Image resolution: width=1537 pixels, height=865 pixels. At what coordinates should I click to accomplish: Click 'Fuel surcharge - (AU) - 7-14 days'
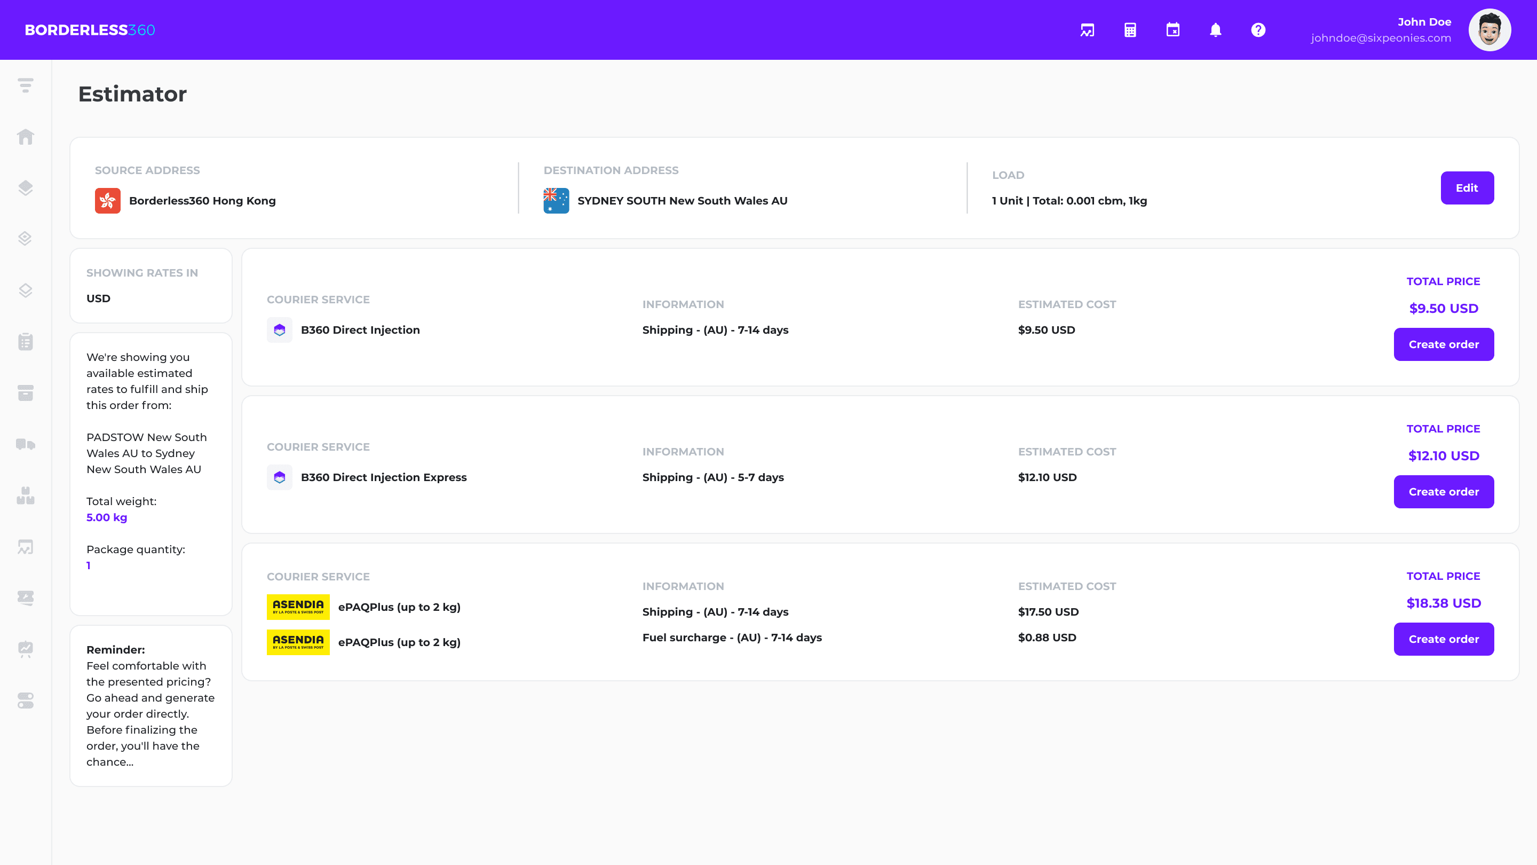[732, 638]
